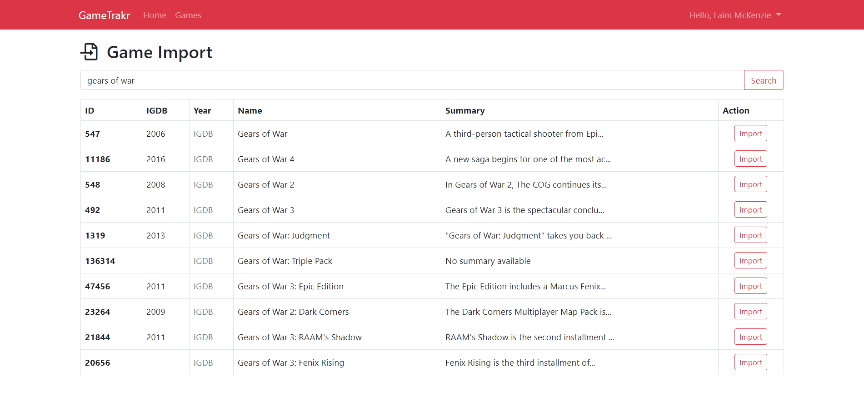Click the Name column header

click(250, 110)
